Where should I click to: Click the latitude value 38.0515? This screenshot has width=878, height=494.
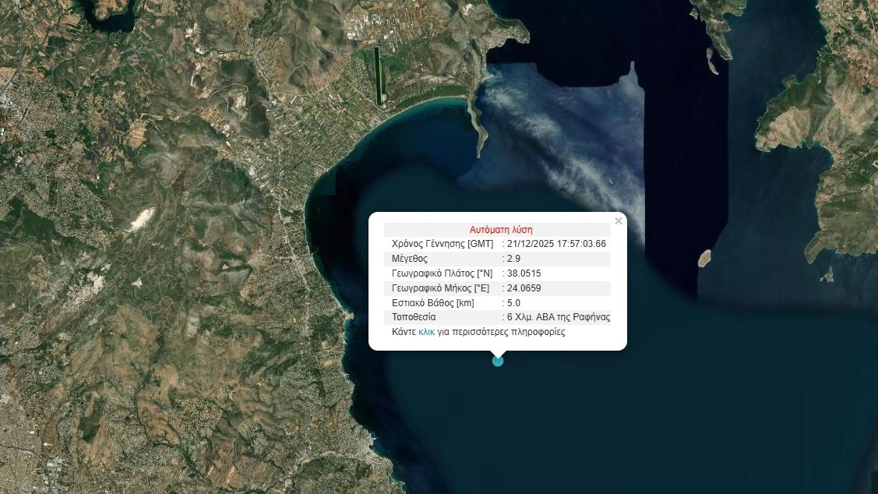click(524, 273)
